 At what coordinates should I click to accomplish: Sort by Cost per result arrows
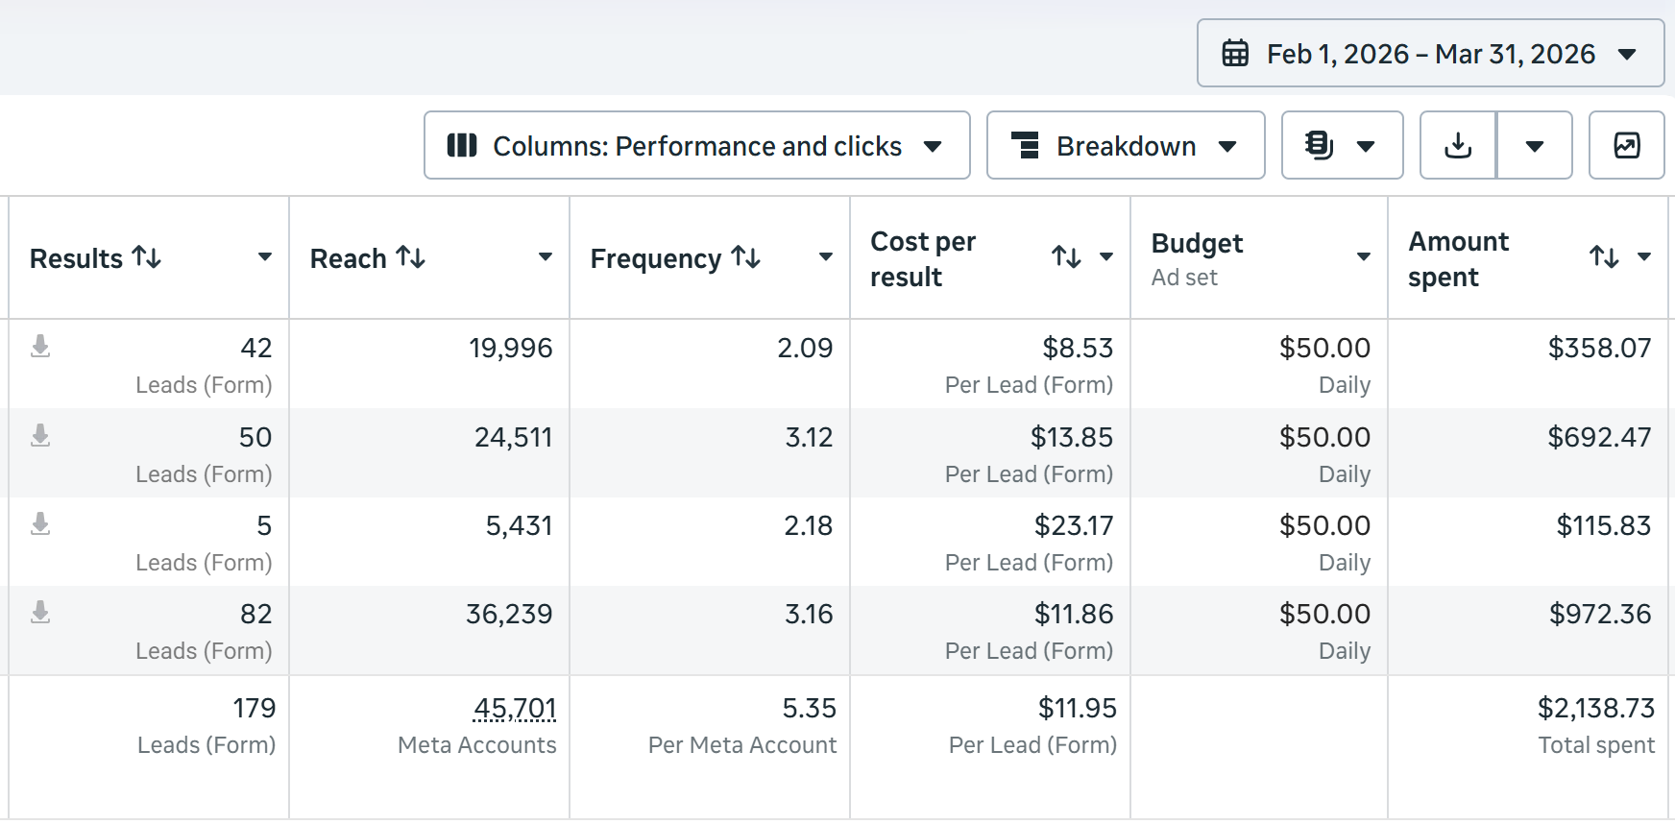coord(1066,257)
